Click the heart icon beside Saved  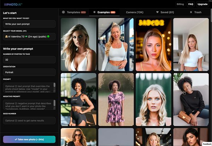pos(157,12)
